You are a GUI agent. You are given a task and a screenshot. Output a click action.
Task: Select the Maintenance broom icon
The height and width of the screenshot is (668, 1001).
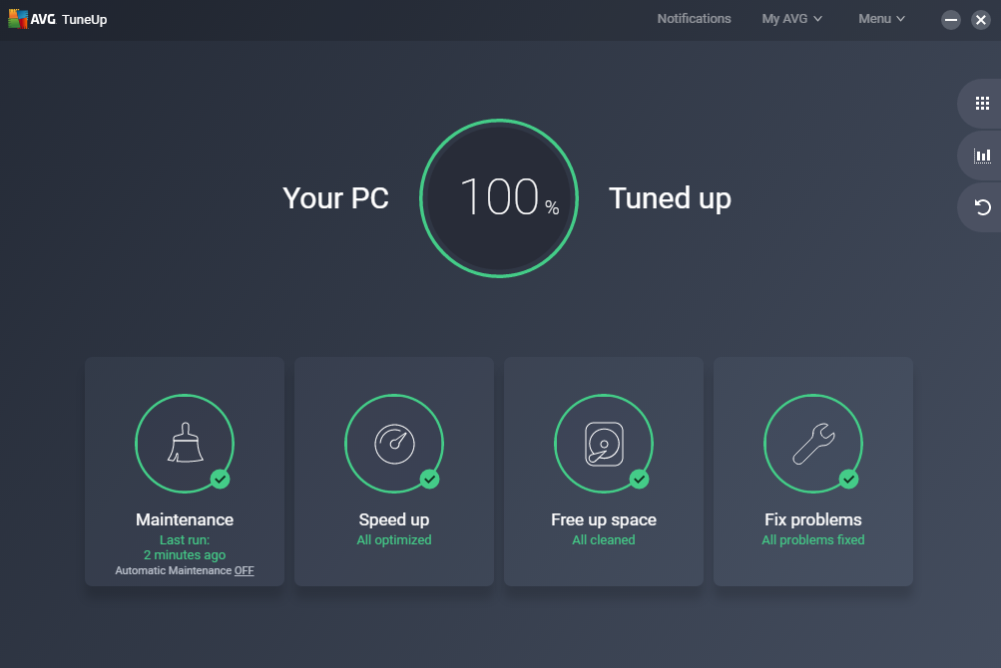tap(184, 443)
